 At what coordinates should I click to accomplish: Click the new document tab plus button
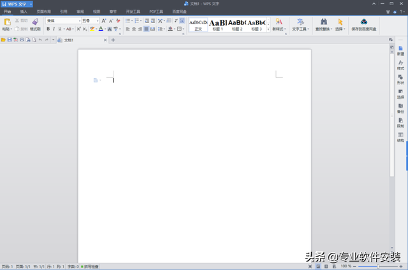pyautogui.click(x=113, y=40)
